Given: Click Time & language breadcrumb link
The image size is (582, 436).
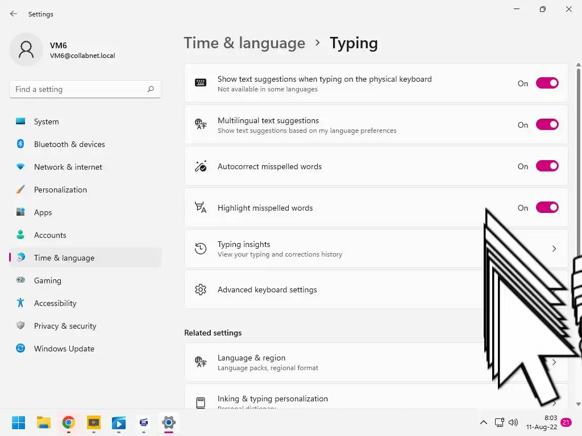Looking at the screenshot, I should 244,43.
